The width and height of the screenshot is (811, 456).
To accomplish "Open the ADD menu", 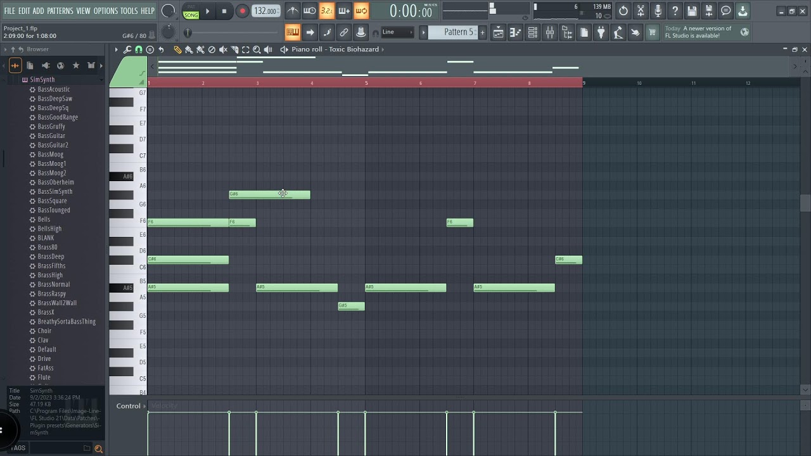I will [x=39, y=11].
